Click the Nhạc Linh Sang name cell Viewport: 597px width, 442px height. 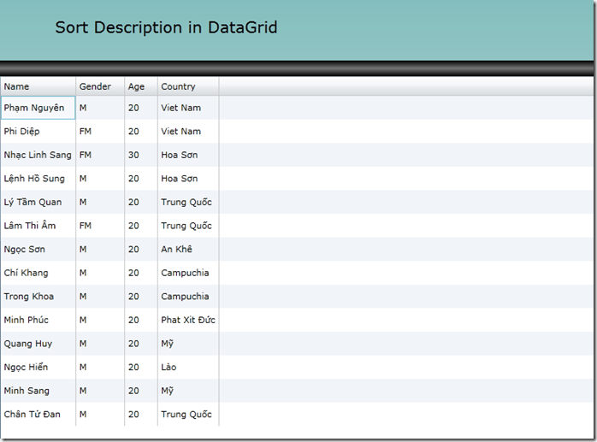(38, 155)
